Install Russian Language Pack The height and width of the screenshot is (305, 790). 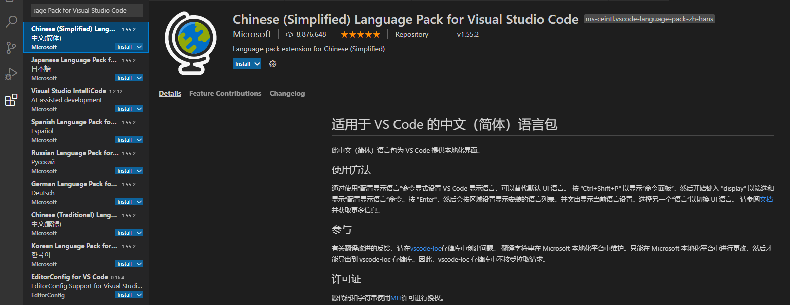coord(124,171)
